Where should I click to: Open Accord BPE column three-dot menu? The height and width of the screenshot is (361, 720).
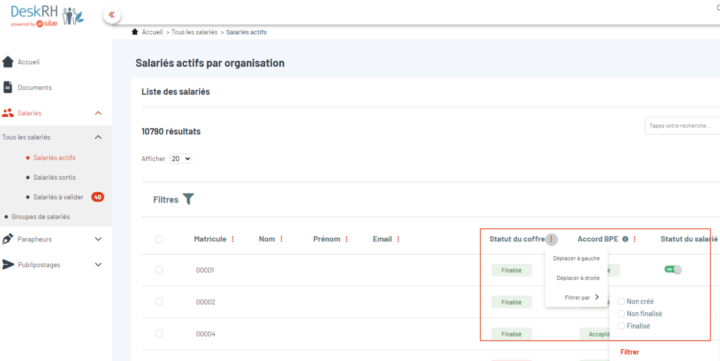pos(634,239)
